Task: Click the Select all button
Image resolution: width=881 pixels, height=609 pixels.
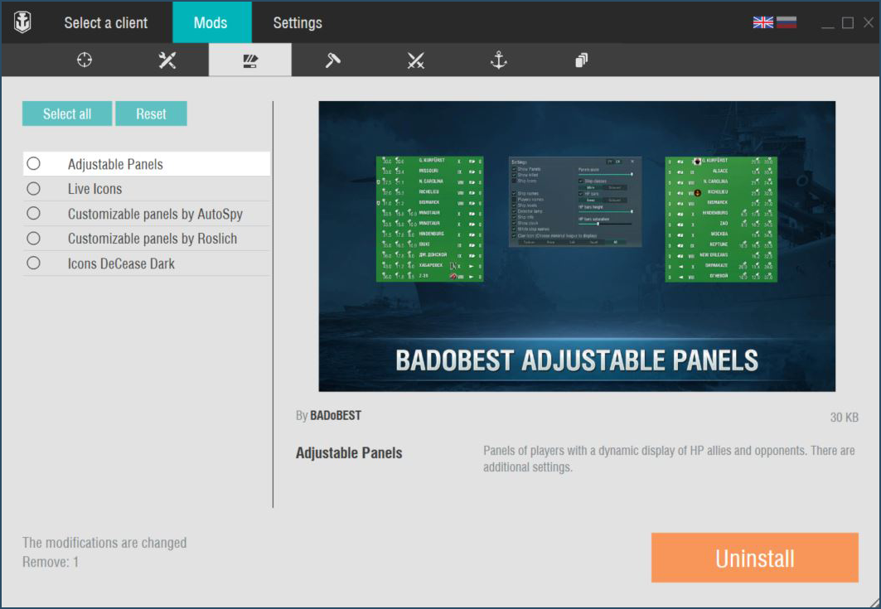Action: [67, 114]
